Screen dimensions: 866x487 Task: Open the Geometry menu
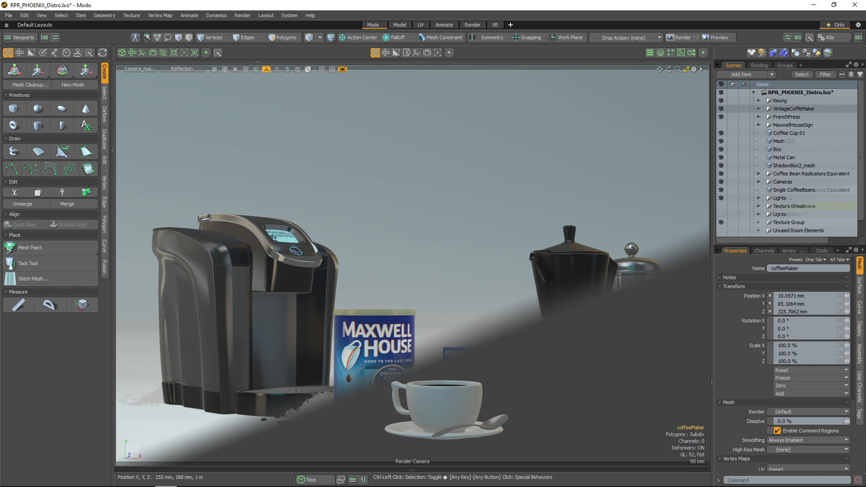click(104, 15)
